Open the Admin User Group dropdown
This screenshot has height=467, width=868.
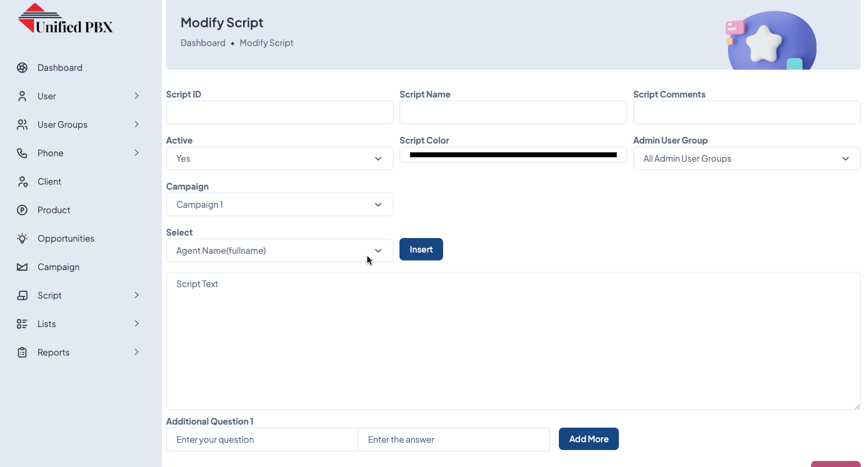[746, 159]
